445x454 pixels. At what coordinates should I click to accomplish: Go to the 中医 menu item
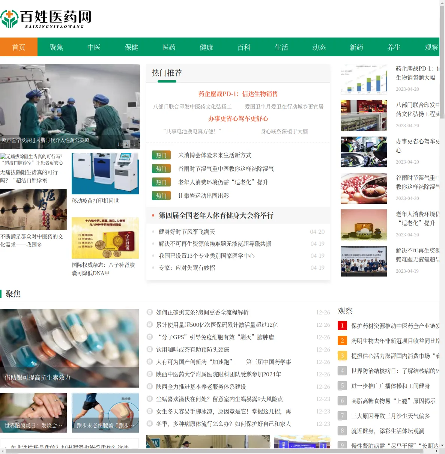[94, 47]
